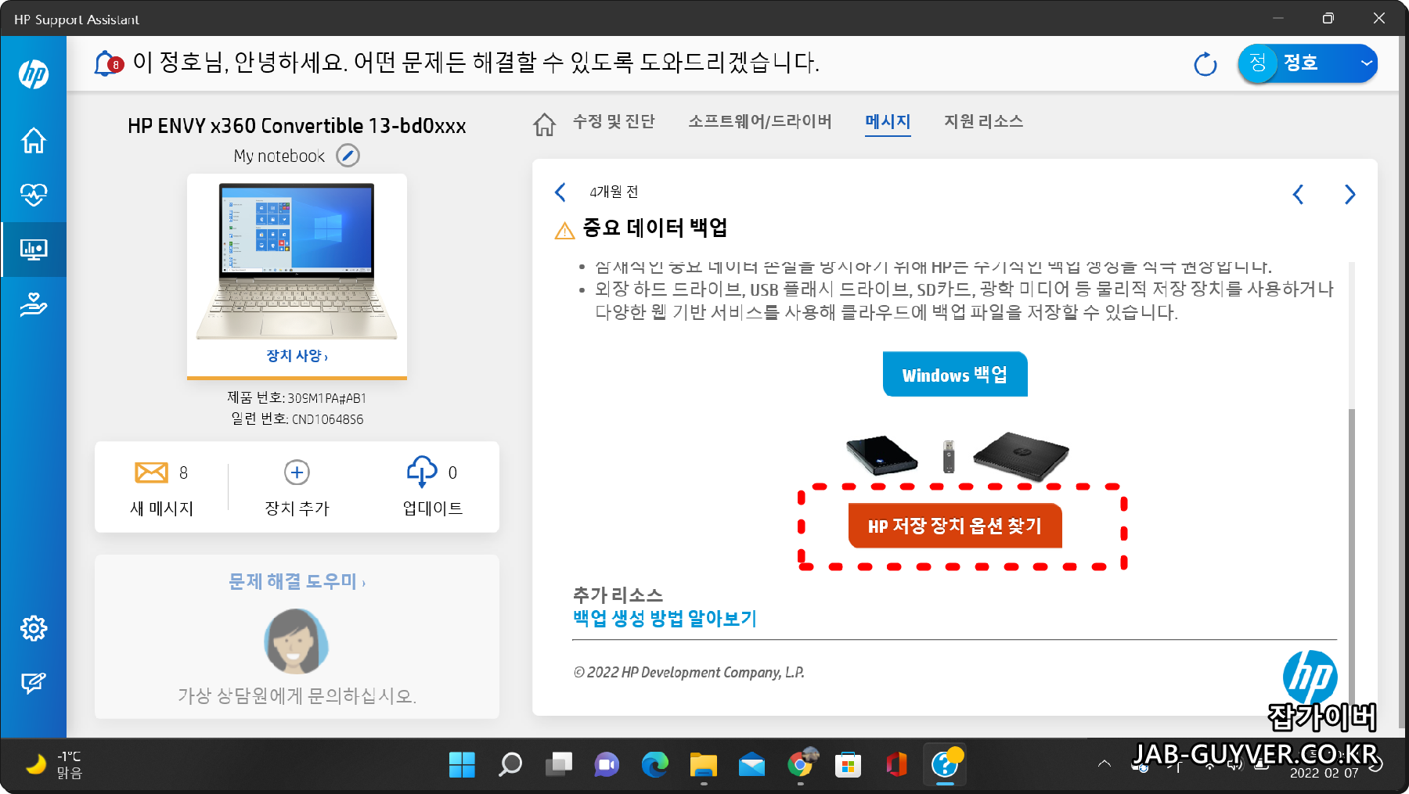Click product number 30SM1PA#AB1 text
Image resolution: width=1409 pixels, height=794 pixels.
326,398
